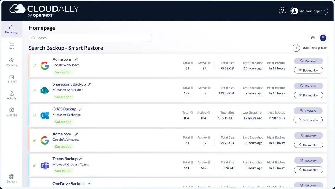Viewport: 335px width, 189px height.
Task: Click Active info icon in Teams row
Action: click(x=209, y=162)
